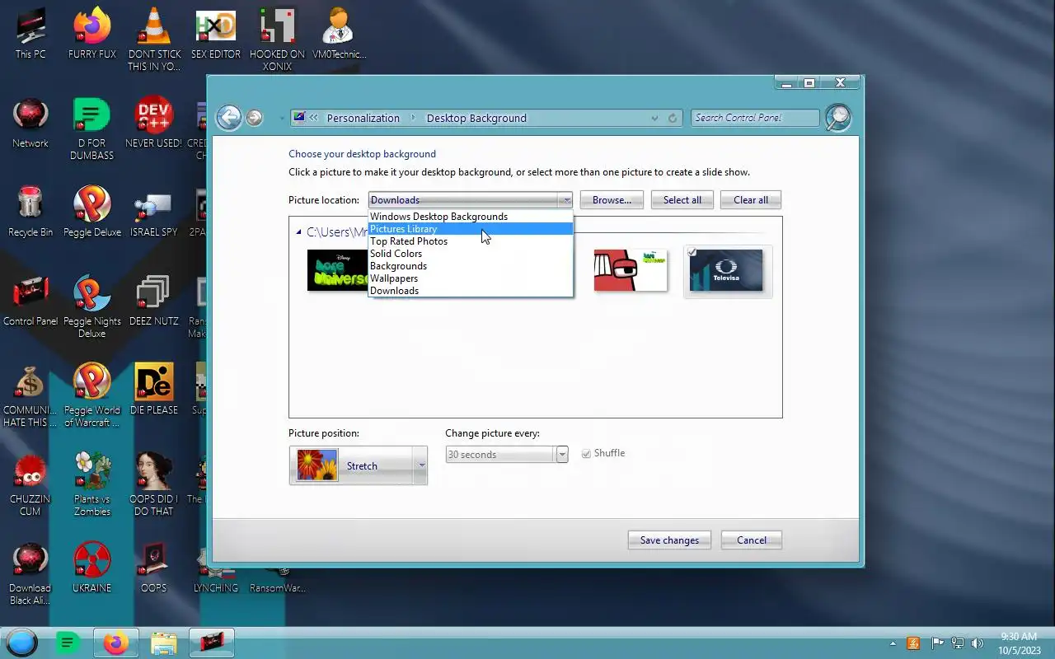Open the Change picture every dropdown
This screenshot has width=1055, height=659.
pyautogui.click(x=562, y=455)
